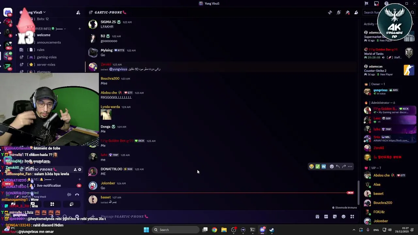Open voice channel settings gear beside GARTIC-PHONE
The width and height of the screenshot is (418, 235).
pyautogui.click(x=80, y=170)
